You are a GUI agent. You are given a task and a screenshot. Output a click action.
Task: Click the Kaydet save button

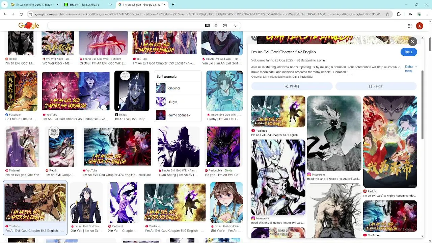coord(376,86)
